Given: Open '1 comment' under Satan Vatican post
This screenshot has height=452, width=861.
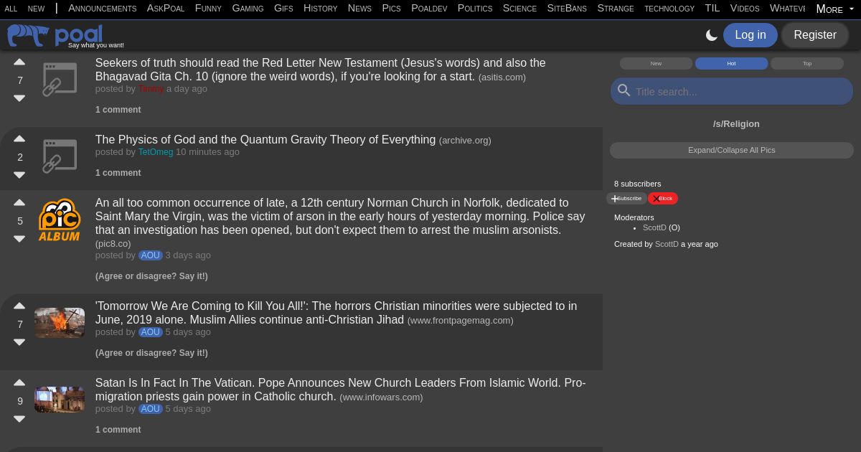Looking at the screenshot, I should coord(118,430).
